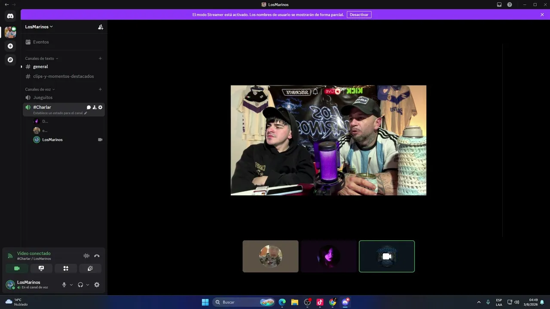Add a server with plus icon

click(10, 46)
